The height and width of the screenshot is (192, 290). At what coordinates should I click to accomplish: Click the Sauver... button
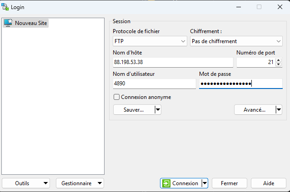tap(134, 109)
